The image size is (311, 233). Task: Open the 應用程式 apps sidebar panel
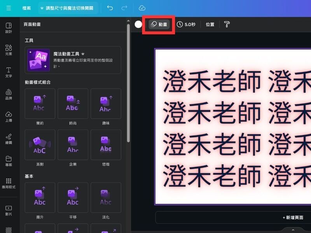9,183
